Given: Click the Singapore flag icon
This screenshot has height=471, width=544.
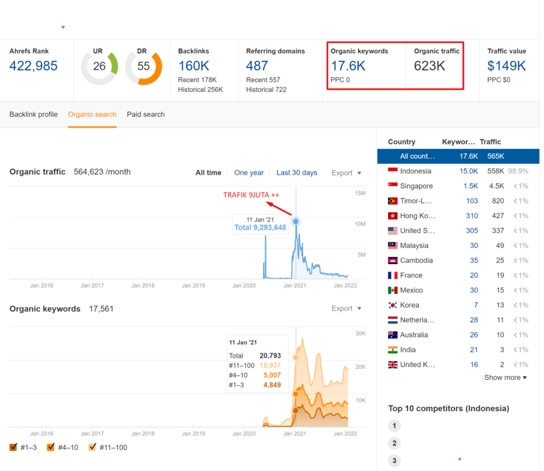Looking at the screenshot, I should click(x=392, y=186).
